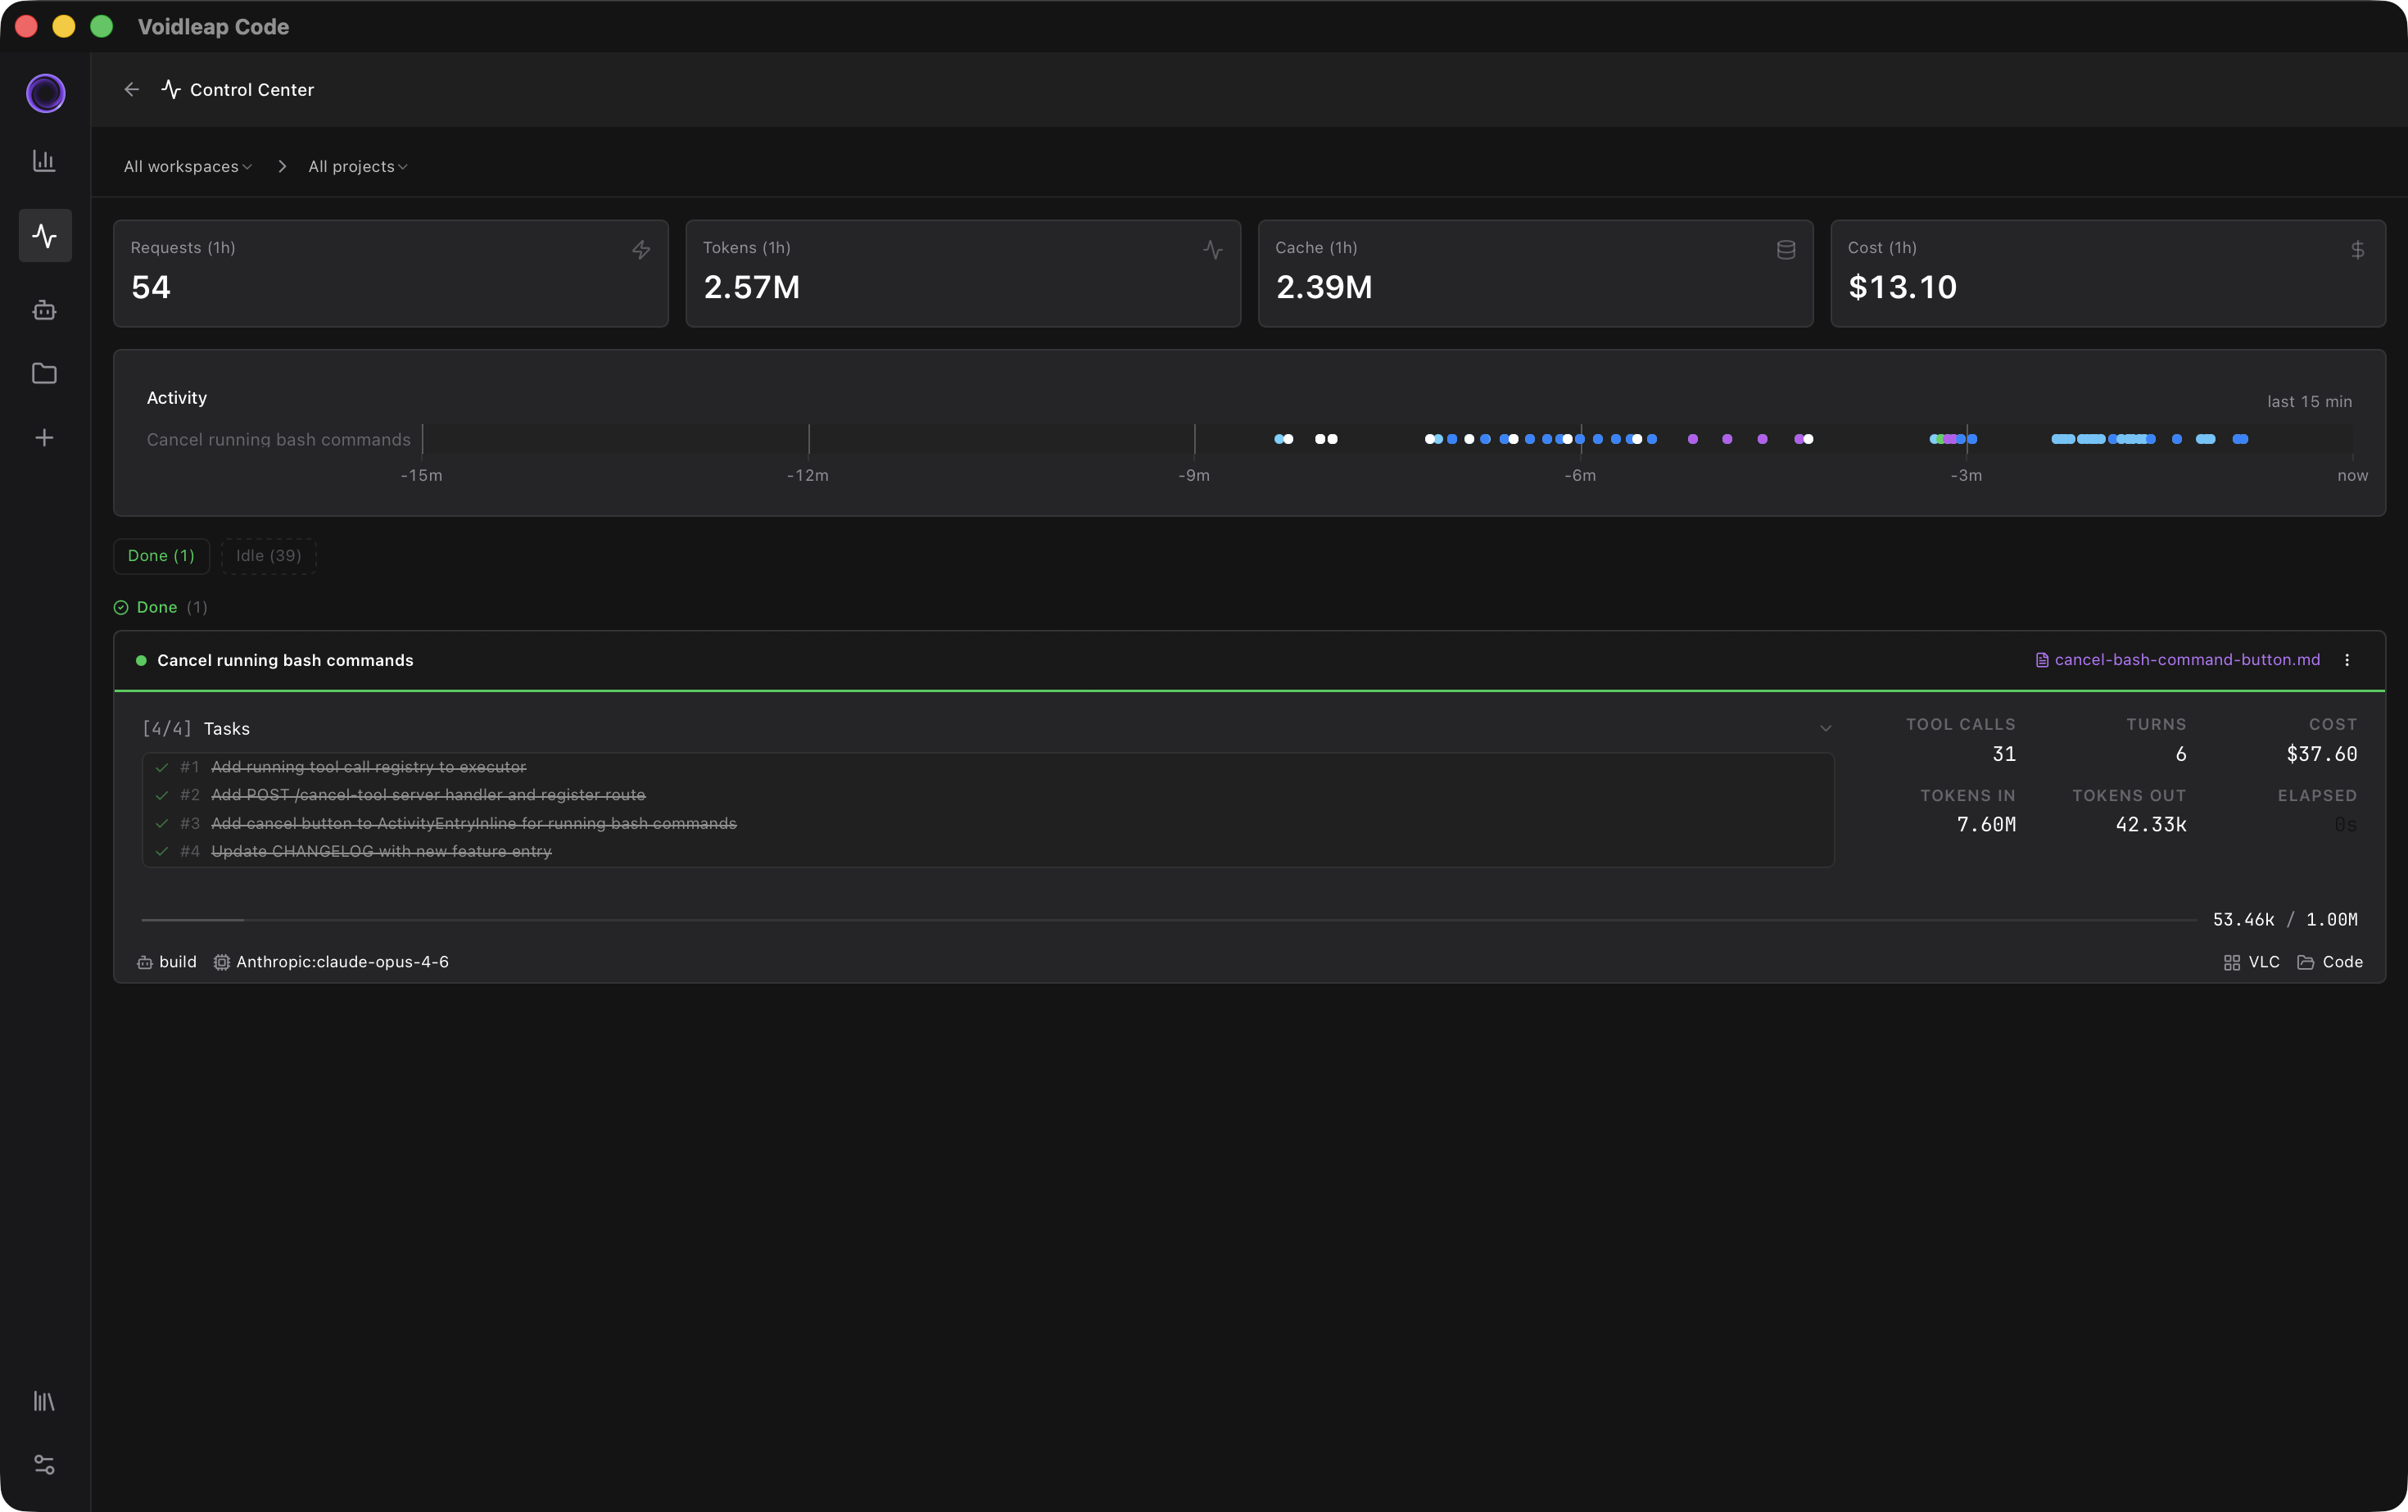The height and width of the screenshot is (1512, 2408).
Task: Open the robot agents sidebar icon
Action: (44, 310)
